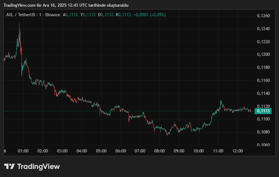Select the AXL / TetherUS symbol title
The width and height of the screenshot is (279, 177).
[21, 15]
